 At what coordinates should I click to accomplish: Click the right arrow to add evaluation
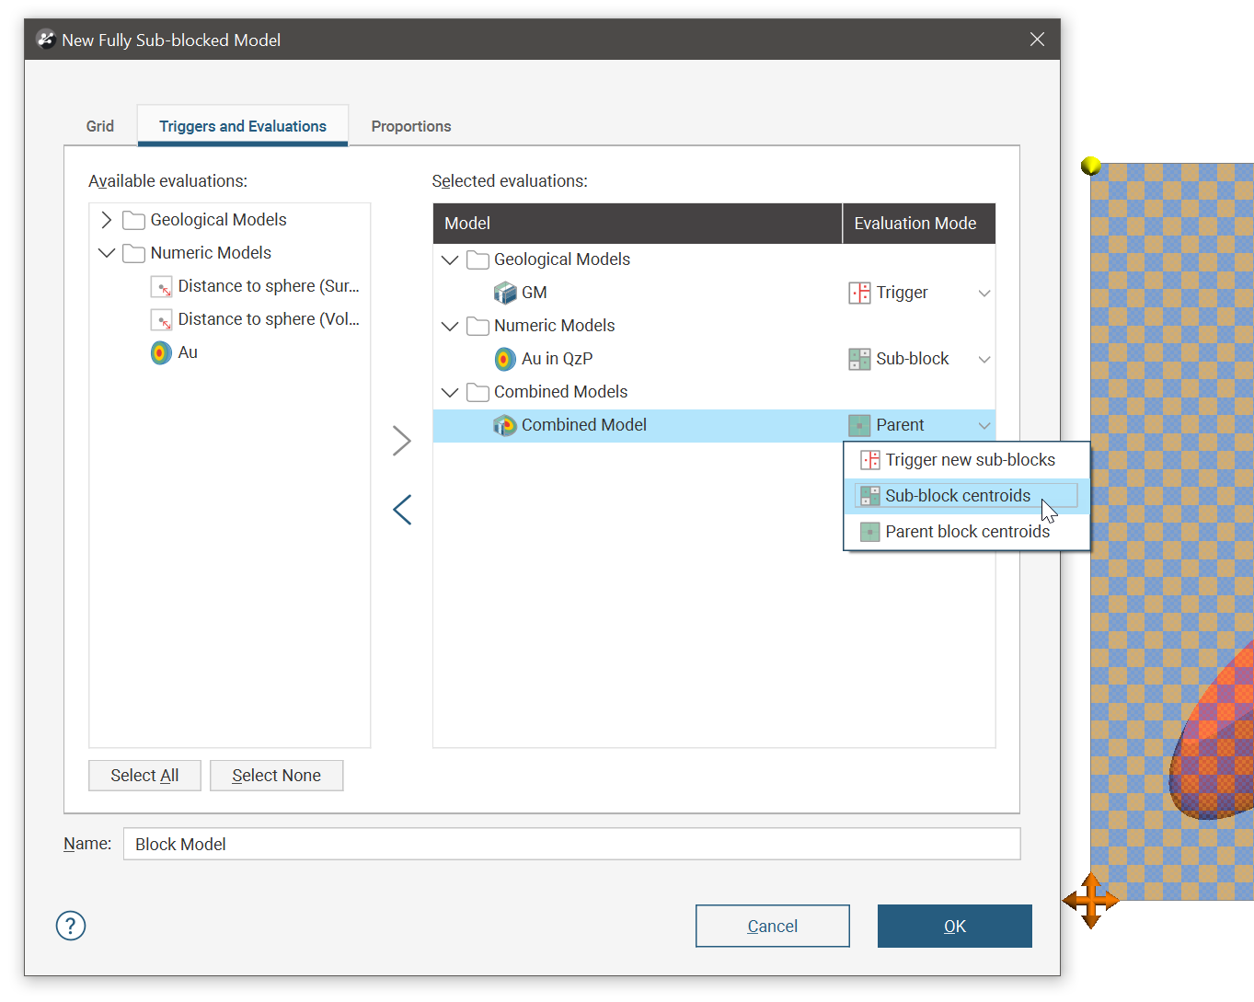tap(401, 441)
